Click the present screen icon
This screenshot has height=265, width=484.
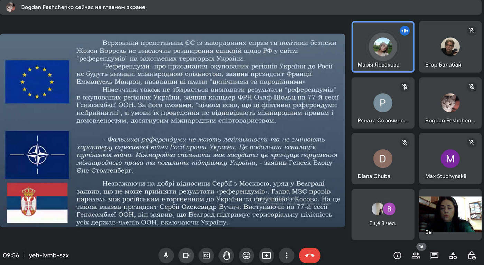(266, 255)
